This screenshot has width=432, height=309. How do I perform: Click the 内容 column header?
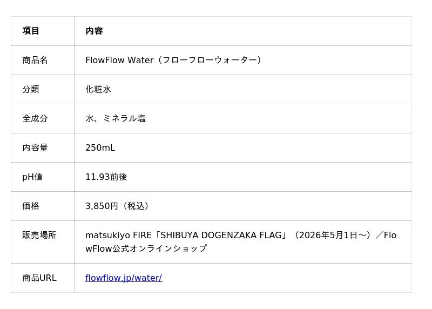point(94,31)
